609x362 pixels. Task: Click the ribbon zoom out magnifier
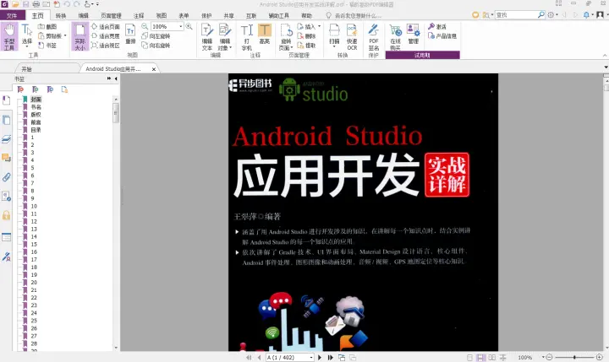pos(145,26)
